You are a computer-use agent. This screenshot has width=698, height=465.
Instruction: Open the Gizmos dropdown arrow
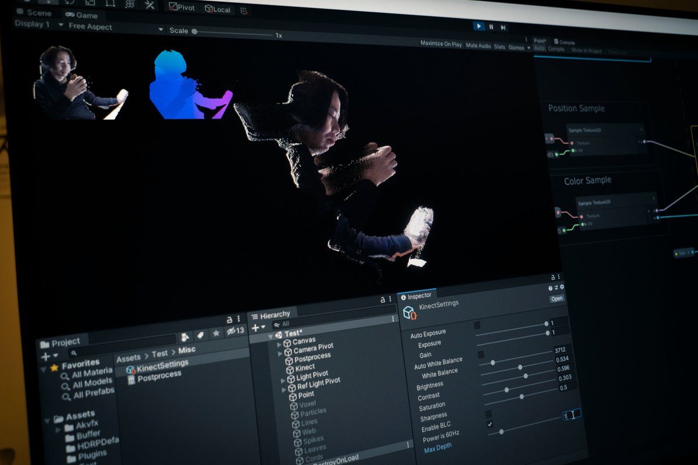pos(528,48)
